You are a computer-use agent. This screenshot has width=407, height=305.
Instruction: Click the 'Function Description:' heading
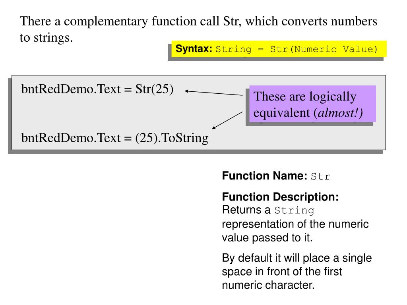(280, 197)
